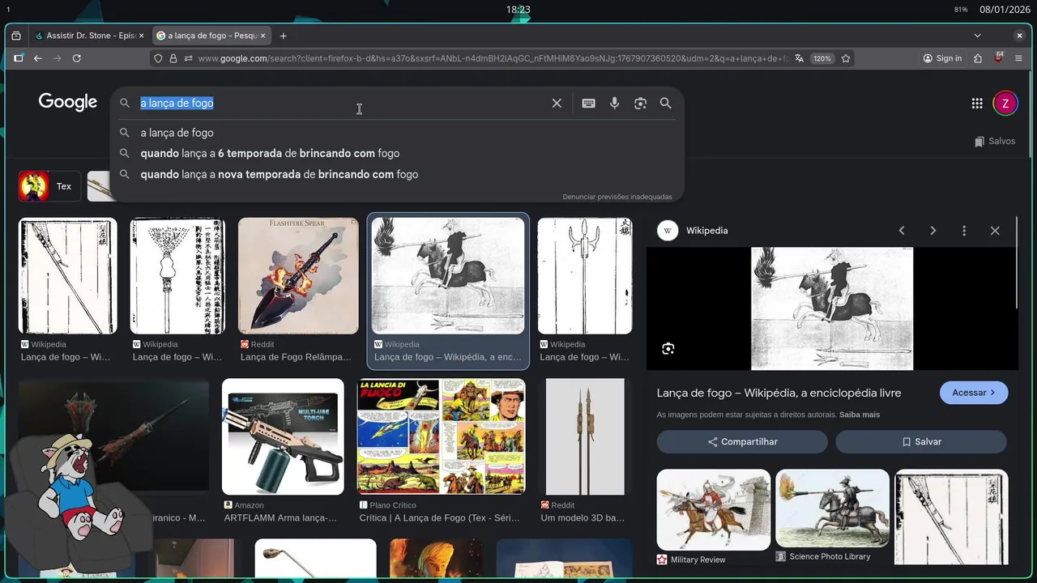Click the date 08/01/2026 in top bar
The width and height of the screenshot is (1037, 583).
pyautogui.click(x=1004, y=10)
